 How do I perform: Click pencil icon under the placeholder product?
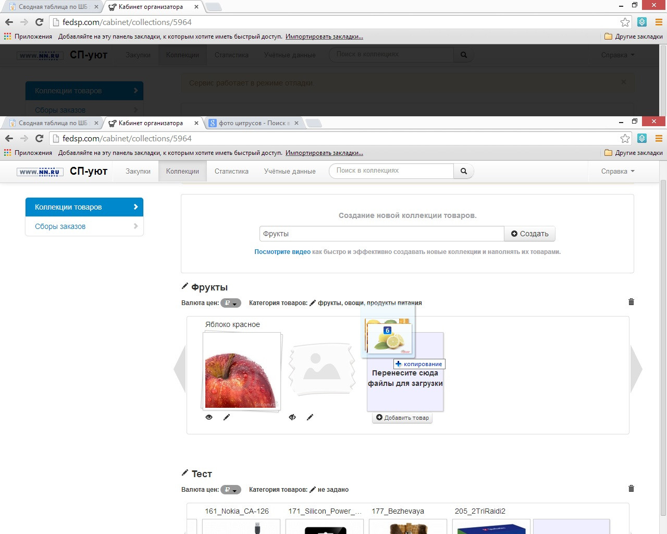[310, 417]
